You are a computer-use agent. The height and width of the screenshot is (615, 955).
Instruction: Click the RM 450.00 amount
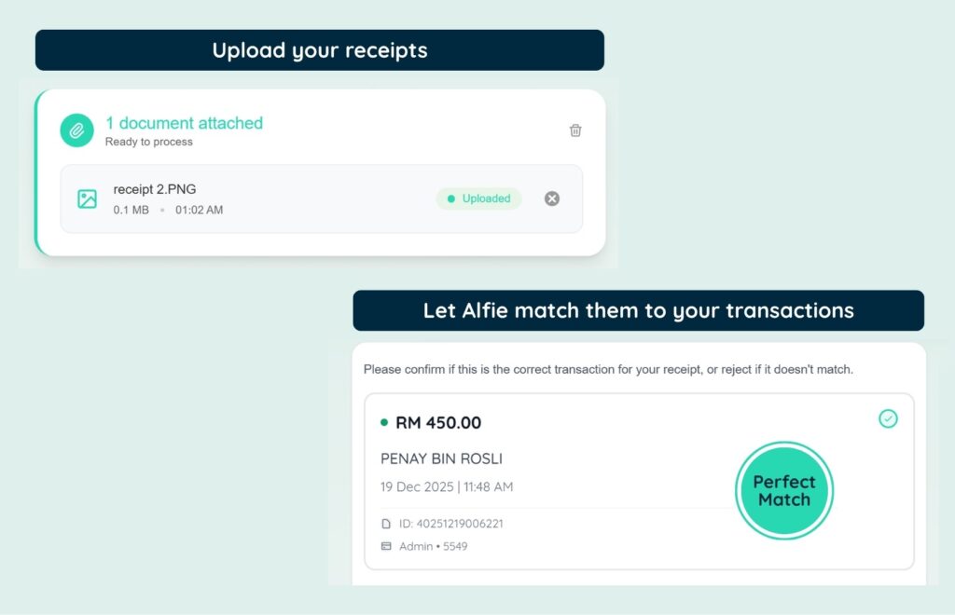(x=438, y=423)
